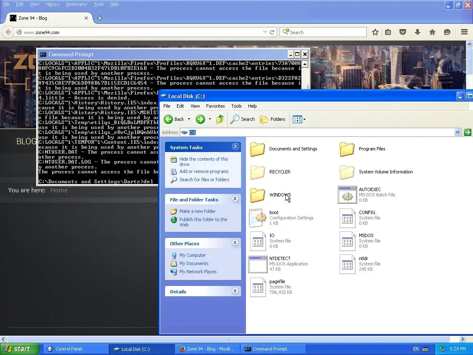
Task: Click Explorer Back button
Action: (174, 119)
